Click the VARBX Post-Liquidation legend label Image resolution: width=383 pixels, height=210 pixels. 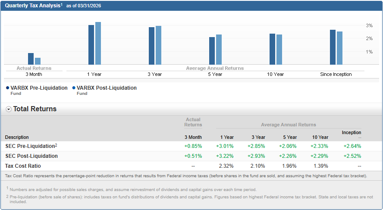[x=107, y=88]
